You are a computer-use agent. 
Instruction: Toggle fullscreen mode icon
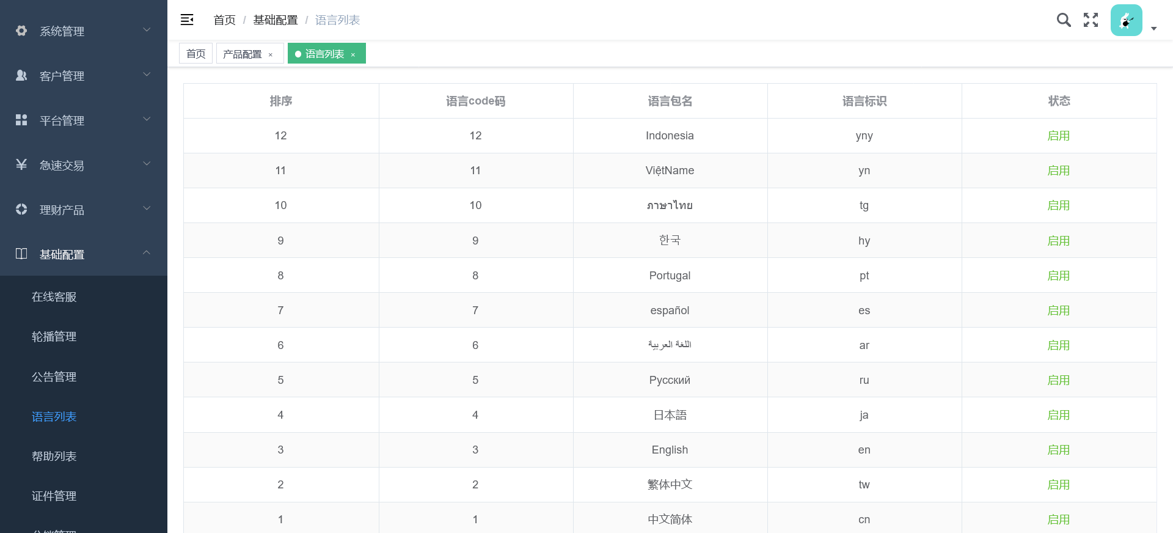tap(1091, 20)
